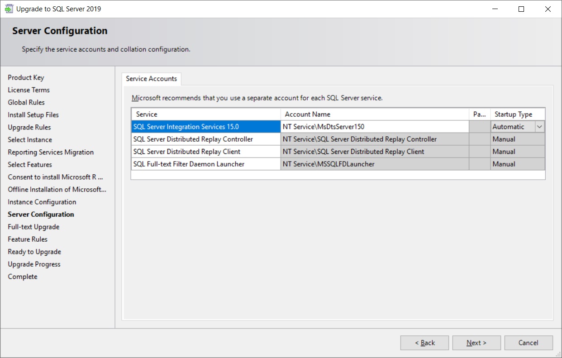The height and width of the screenshot is (358, 562).
Task: Go to the License Terms step
Action: click(29, 90)
